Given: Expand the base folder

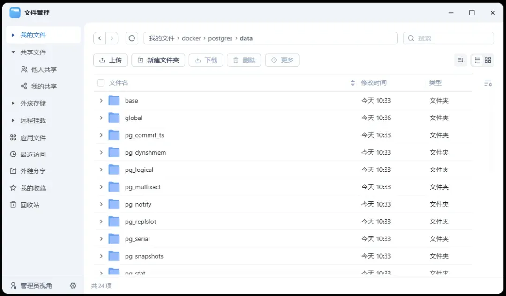Looking at the screenshot, I should point(101,100).
